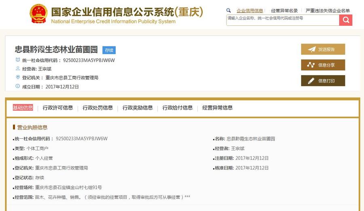Click the magnifier icon beside 企业信用信息

point(229,11)
